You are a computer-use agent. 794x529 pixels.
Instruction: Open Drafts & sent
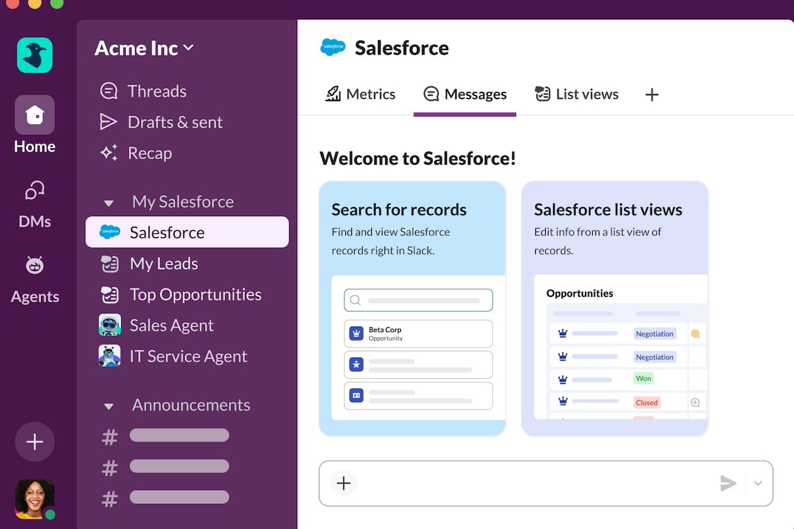(175, 122)
